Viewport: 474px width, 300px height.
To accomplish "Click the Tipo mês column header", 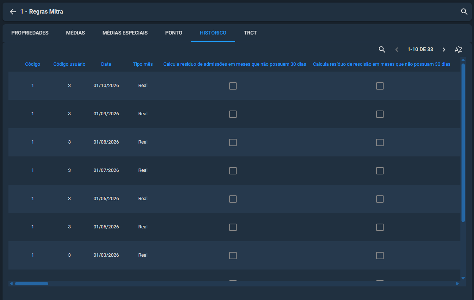I will click(x=143, y=64).
